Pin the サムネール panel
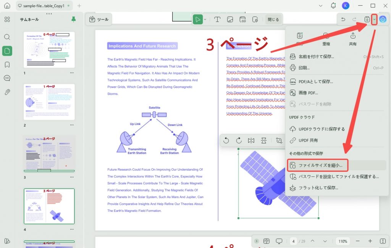The image size is (391, 248). point(74,19)
